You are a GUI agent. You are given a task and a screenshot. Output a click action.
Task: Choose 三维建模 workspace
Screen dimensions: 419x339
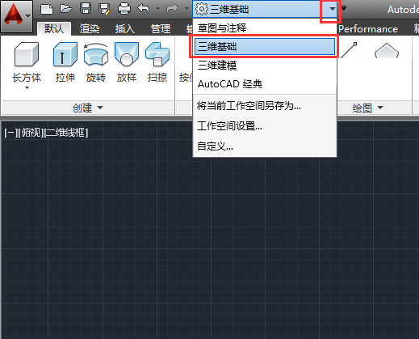(x=265, y=66)
